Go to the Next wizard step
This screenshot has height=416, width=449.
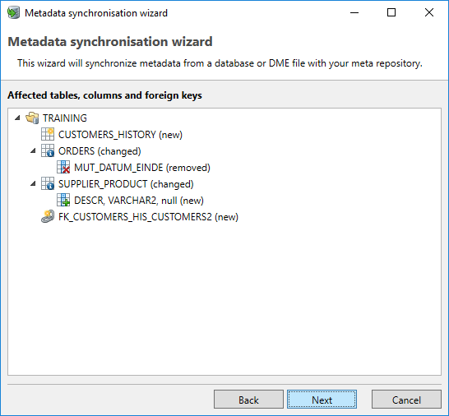[x=322, y=400]
